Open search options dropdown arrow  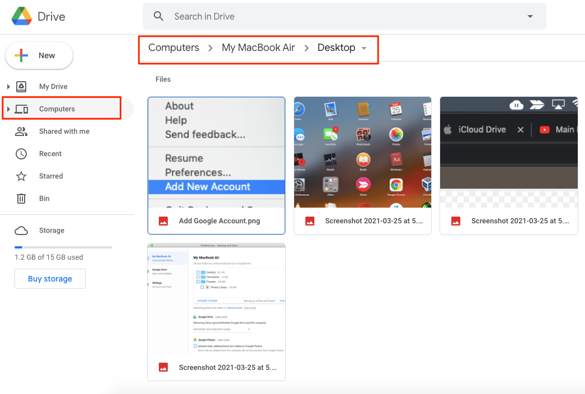click(530, 16)
